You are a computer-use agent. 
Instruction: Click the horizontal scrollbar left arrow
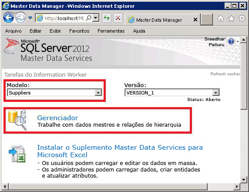[5, 186]
